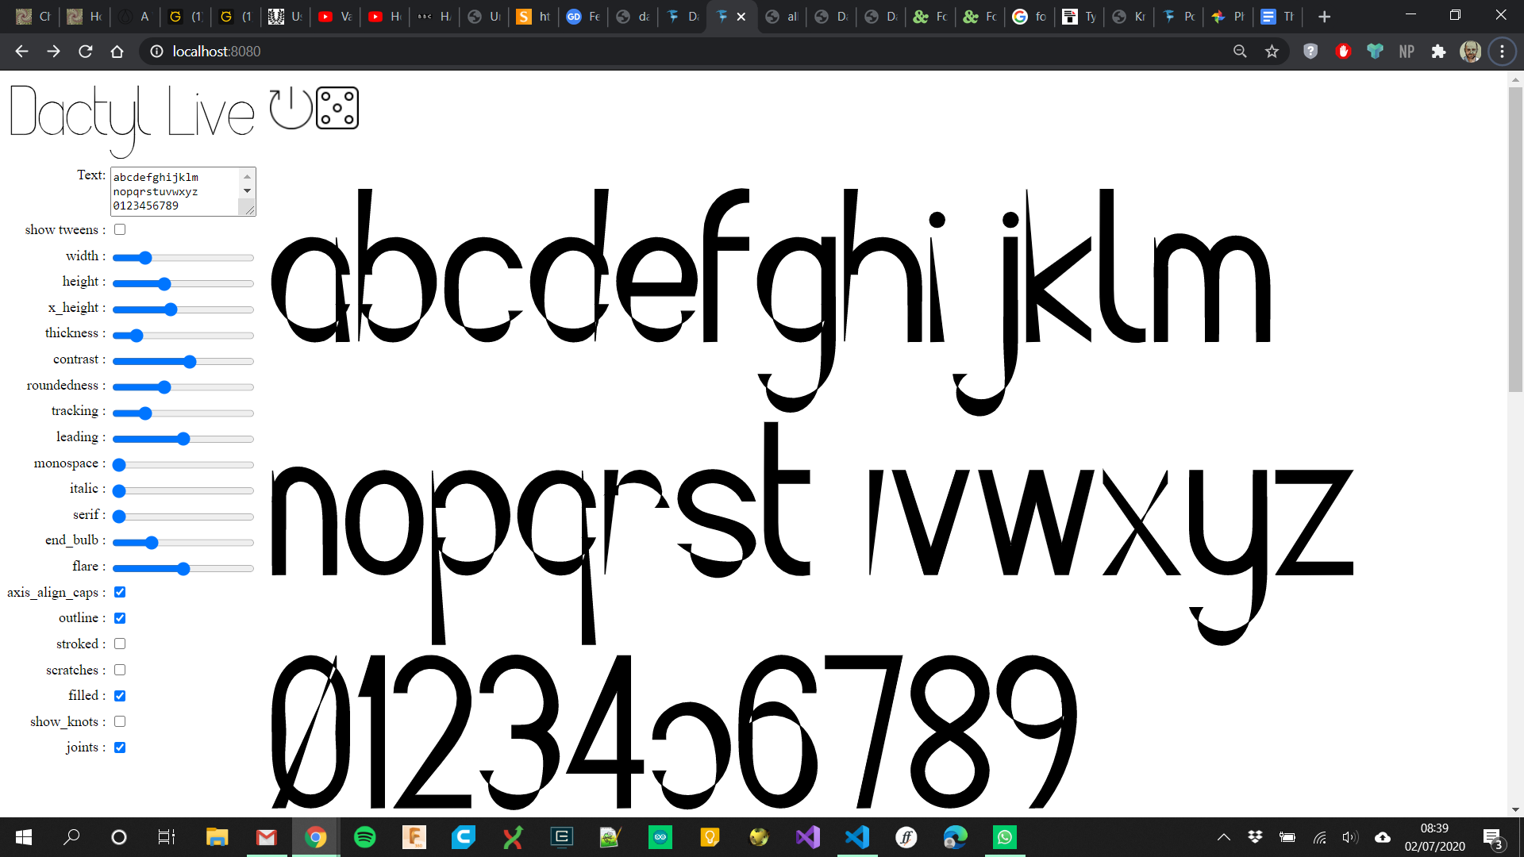Click the contrast slider
Screen dimensions: 1524x857
tap(183, 362)
